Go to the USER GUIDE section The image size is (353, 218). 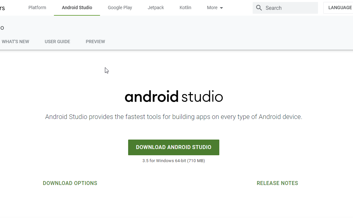click(x=58, y=42)
